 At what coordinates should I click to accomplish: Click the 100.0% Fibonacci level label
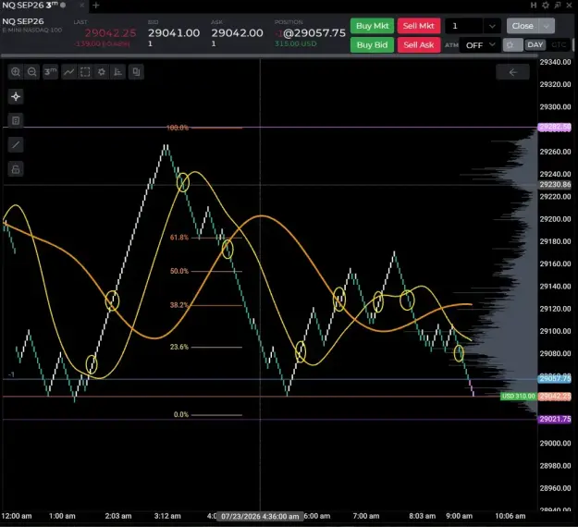point(178,128)
